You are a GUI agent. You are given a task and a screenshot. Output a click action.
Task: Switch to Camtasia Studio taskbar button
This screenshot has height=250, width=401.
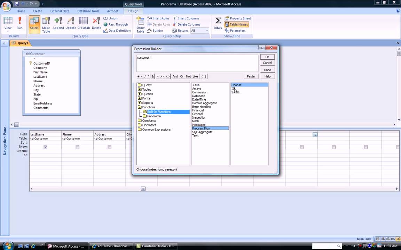(x=156, y=246)
